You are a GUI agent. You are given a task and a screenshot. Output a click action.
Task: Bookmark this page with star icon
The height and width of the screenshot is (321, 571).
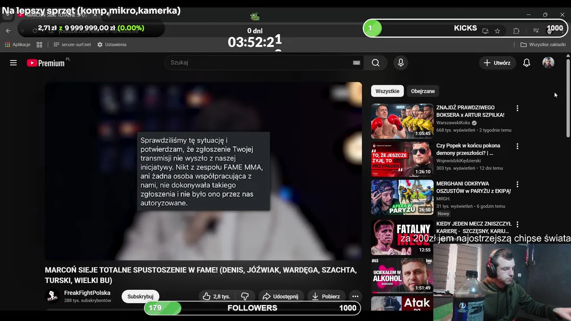[497, 31]
